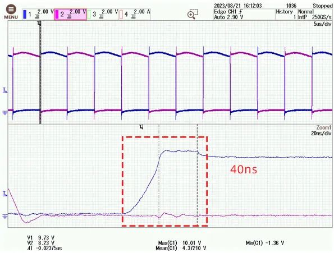Viewport: 334px width, 253px height.
Task: Change the 5us/div time base
Action: pos(322,24)
